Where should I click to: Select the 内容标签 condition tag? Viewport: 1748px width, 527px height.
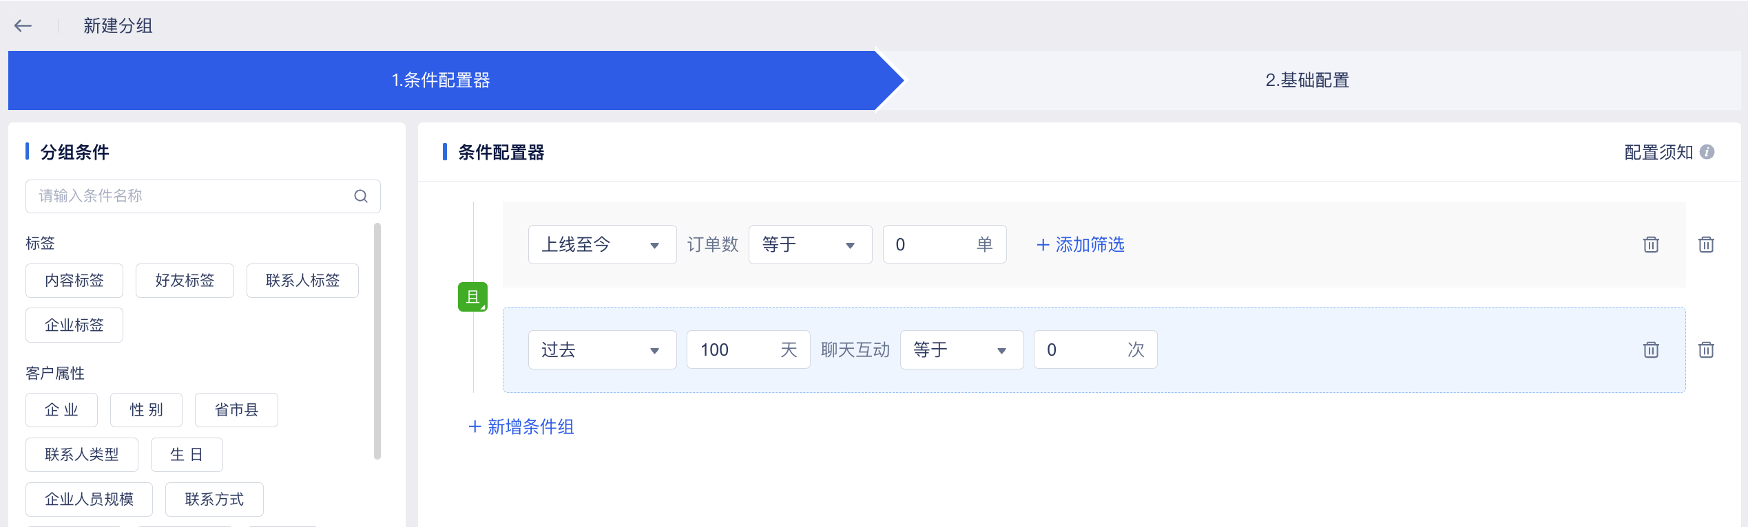tap(74, 281)
